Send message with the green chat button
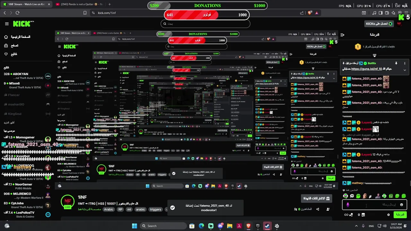Image resolution: width=411 pixels, height=231 pixels. tap(400, 215)
